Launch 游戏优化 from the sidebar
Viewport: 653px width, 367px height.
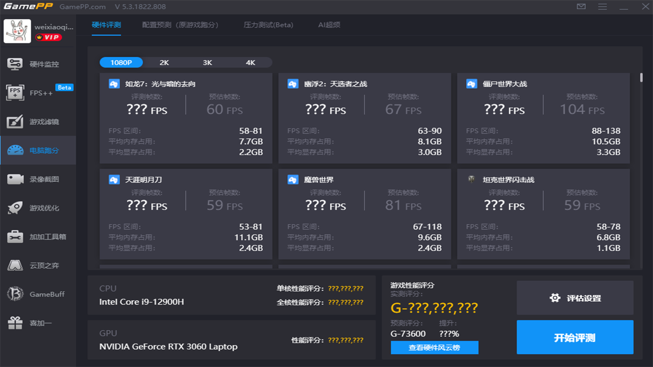[38, 207]
